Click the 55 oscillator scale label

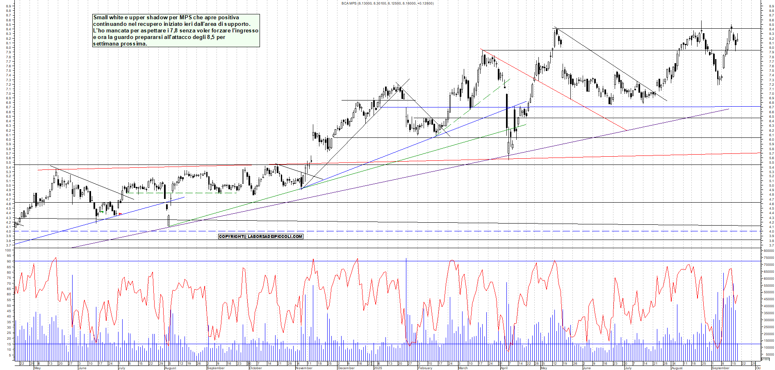pyautogui.click(x=9, y=300)
